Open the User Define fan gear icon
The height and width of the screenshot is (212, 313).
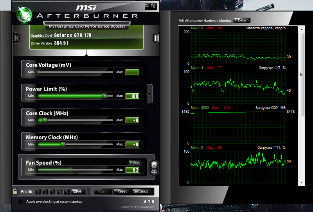pyautogui.click(x=154, y=167)
